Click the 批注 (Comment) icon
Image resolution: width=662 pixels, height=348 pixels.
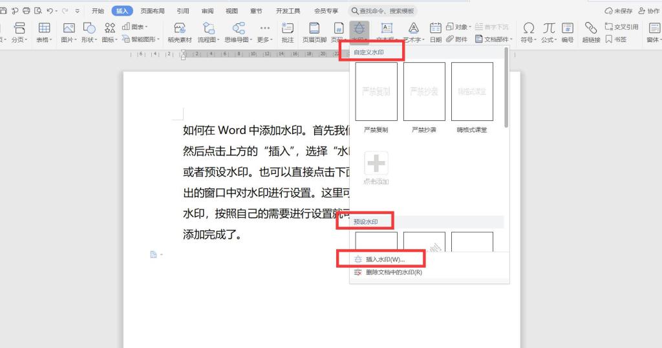click(x=288, y=28)
